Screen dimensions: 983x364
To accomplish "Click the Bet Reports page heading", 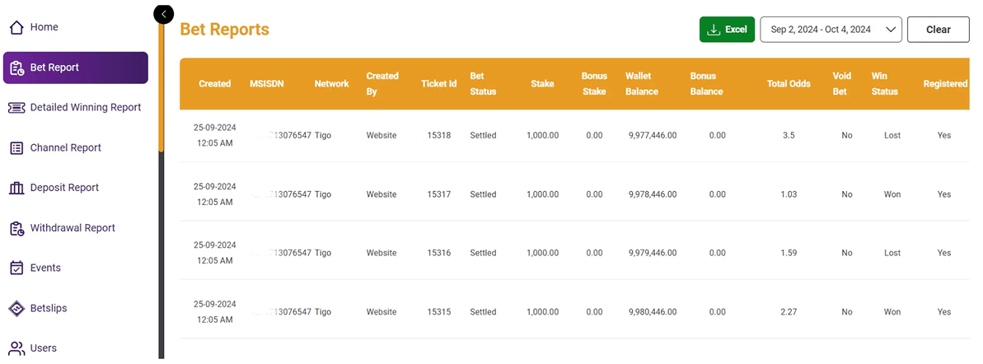I will pos(224,30).
